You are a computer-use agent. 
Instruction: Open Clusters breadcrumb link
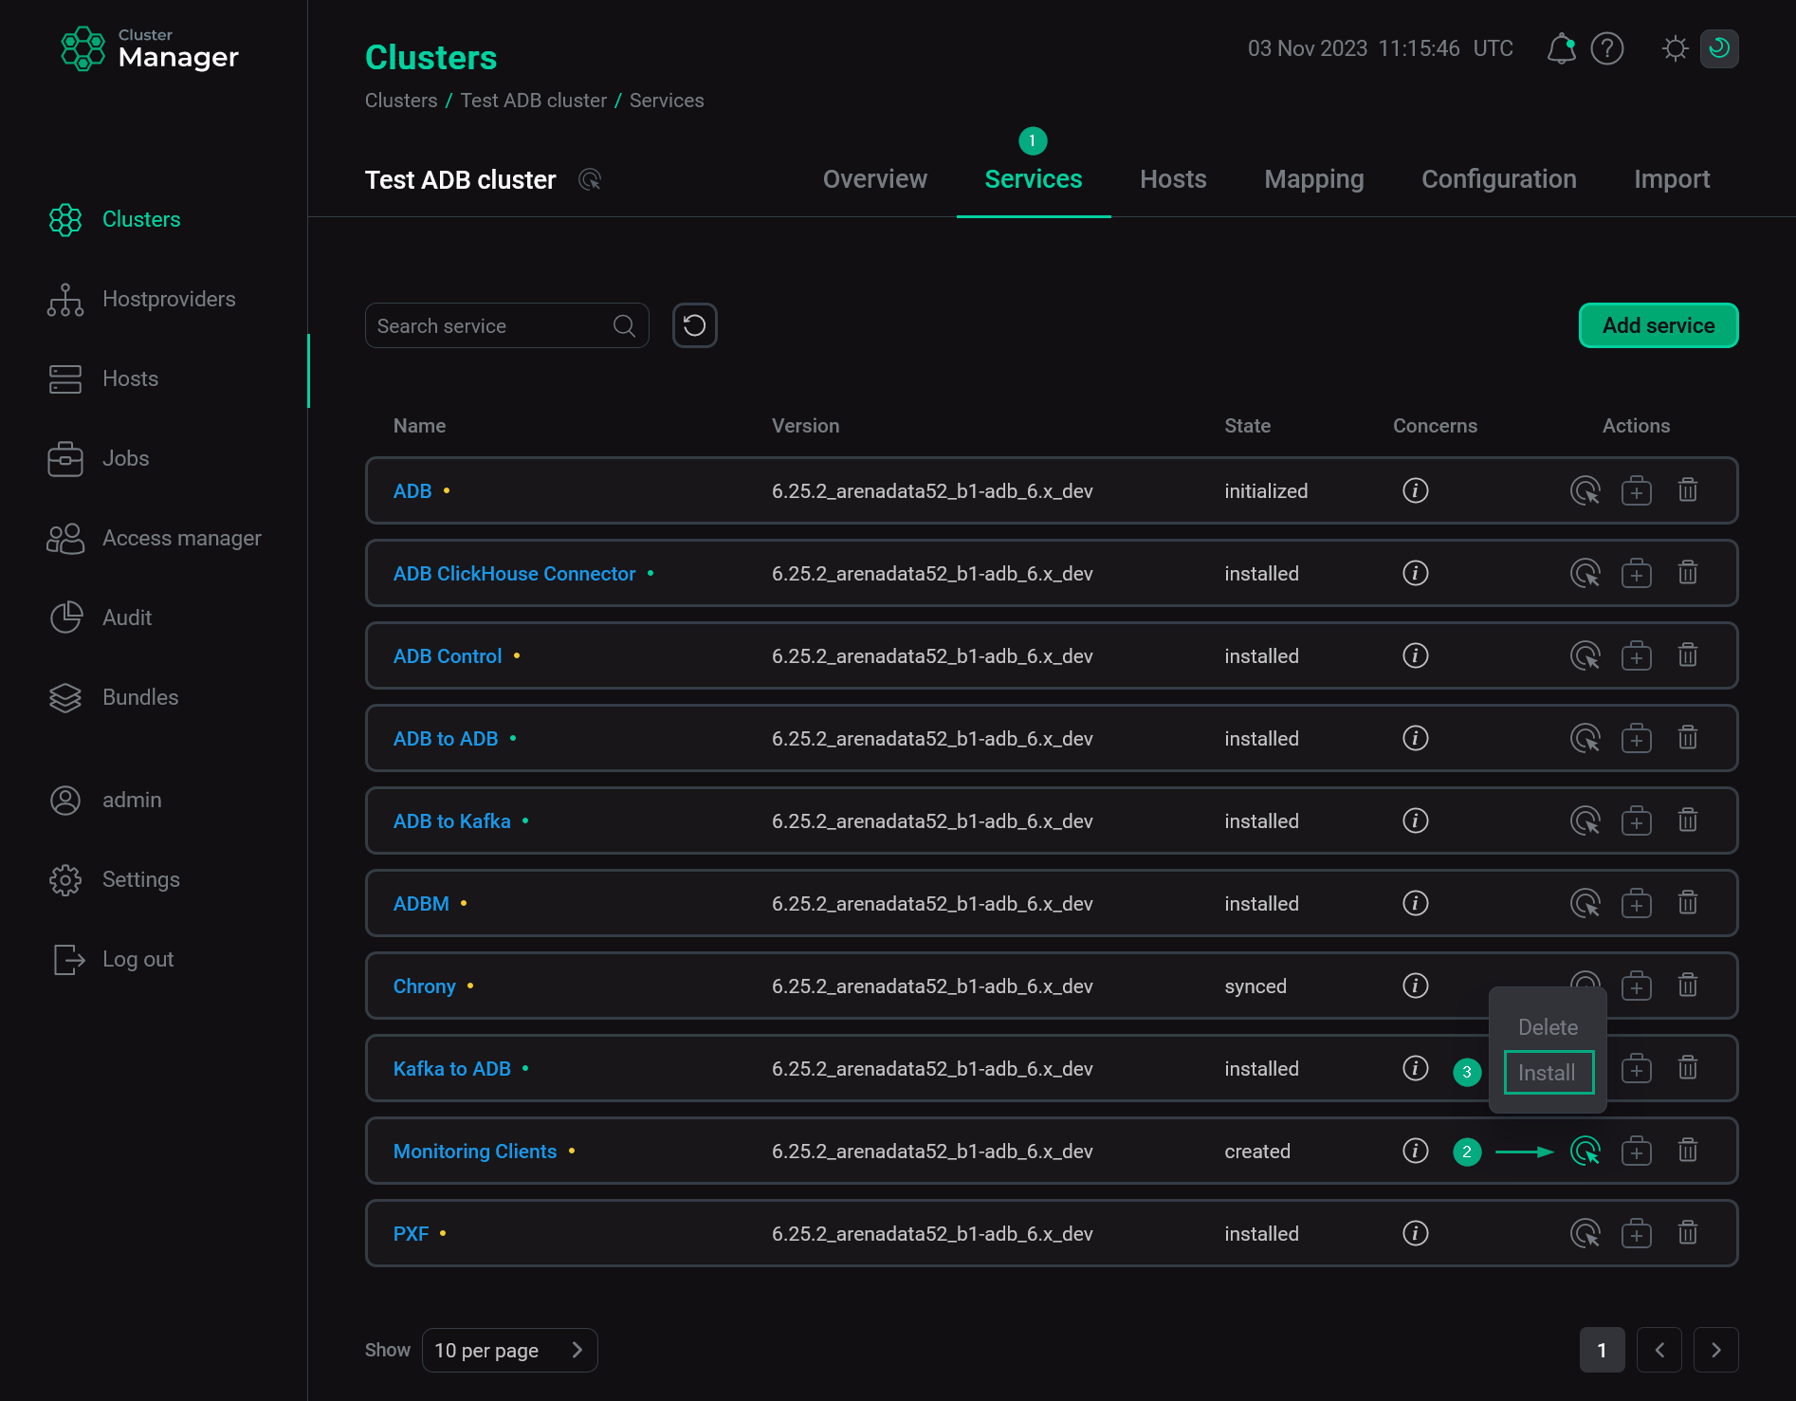click(x=401, y=101)
